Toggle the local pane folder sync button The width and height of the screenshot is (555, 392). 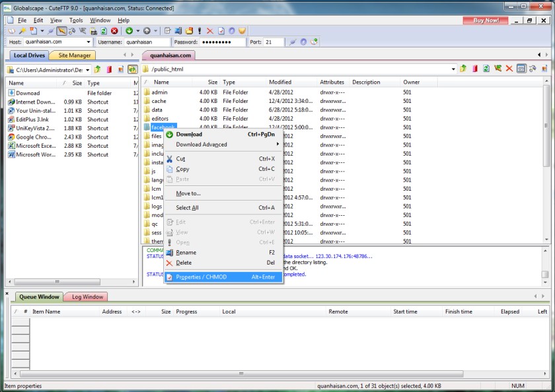(132, 70)
